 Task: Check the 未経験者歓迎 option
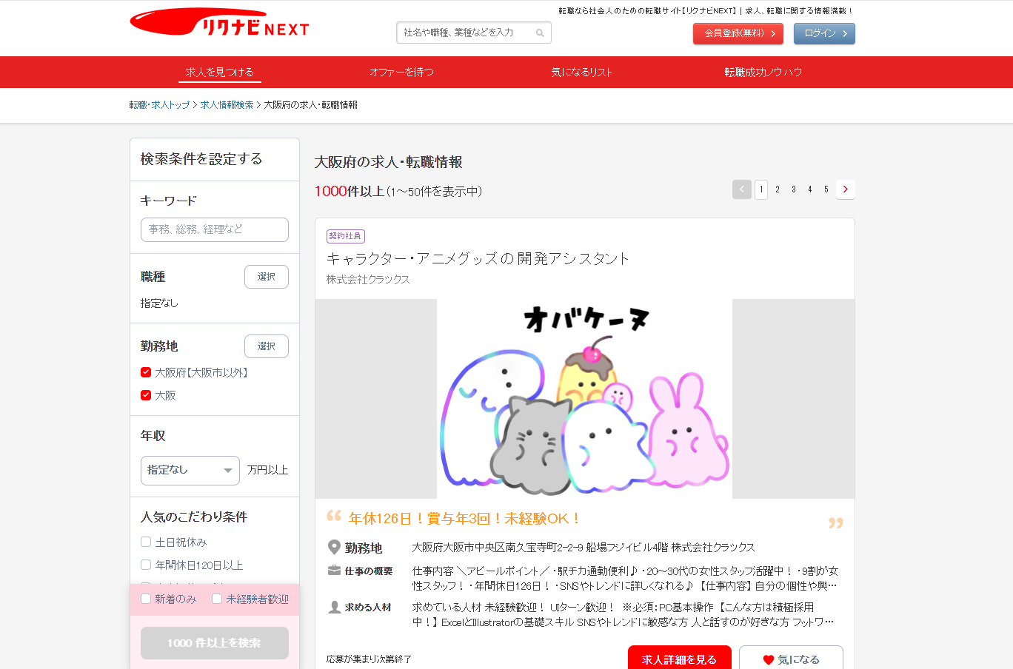[x=217, y=599]
